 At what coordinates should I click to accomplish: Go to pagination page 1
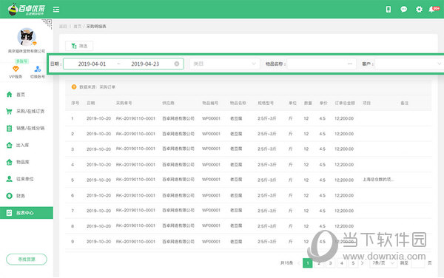[308, 263]
